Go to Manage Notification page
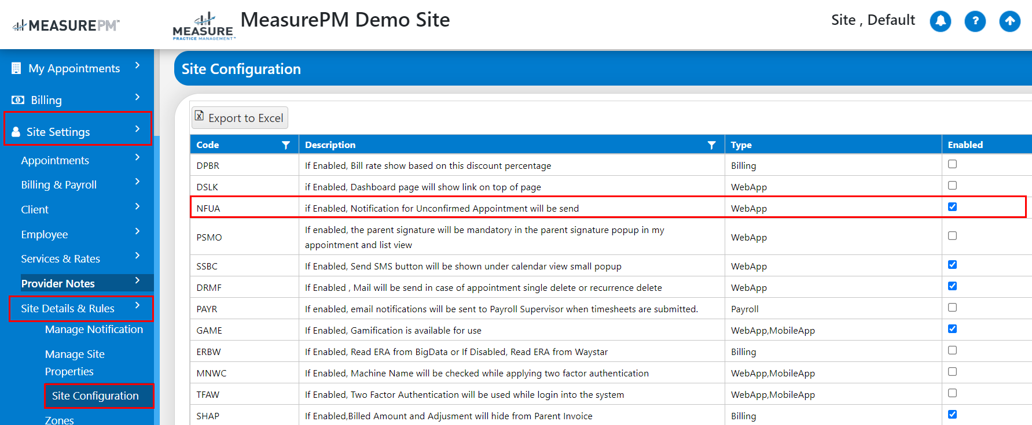1032x425 pixels. pos(94,329)
